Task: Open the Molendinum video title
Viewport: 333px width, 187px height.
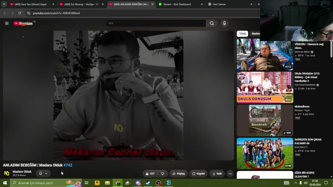Action: click(302, 106)
